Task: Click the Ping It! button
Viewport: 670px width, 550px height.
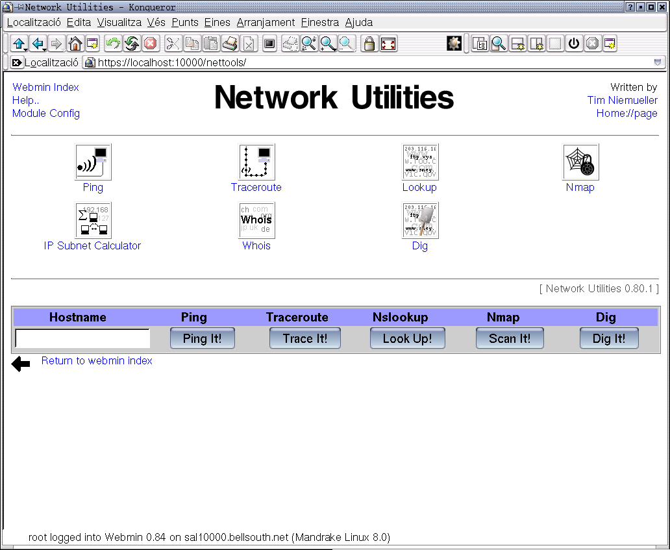Action: pos(203,338)
